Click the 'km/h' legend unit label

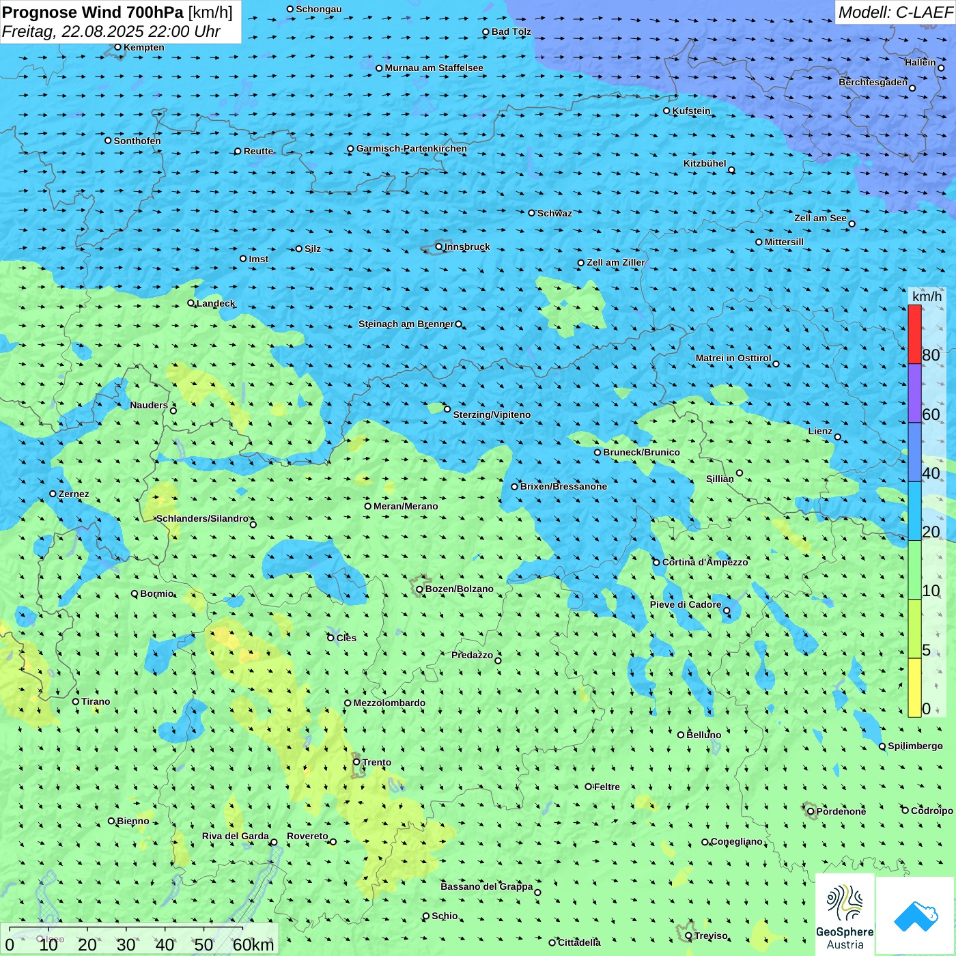tap(927, 296)
